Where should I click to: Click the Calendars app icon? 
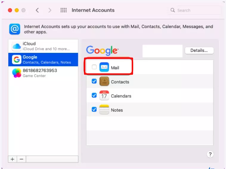click(x=104, y=95)
